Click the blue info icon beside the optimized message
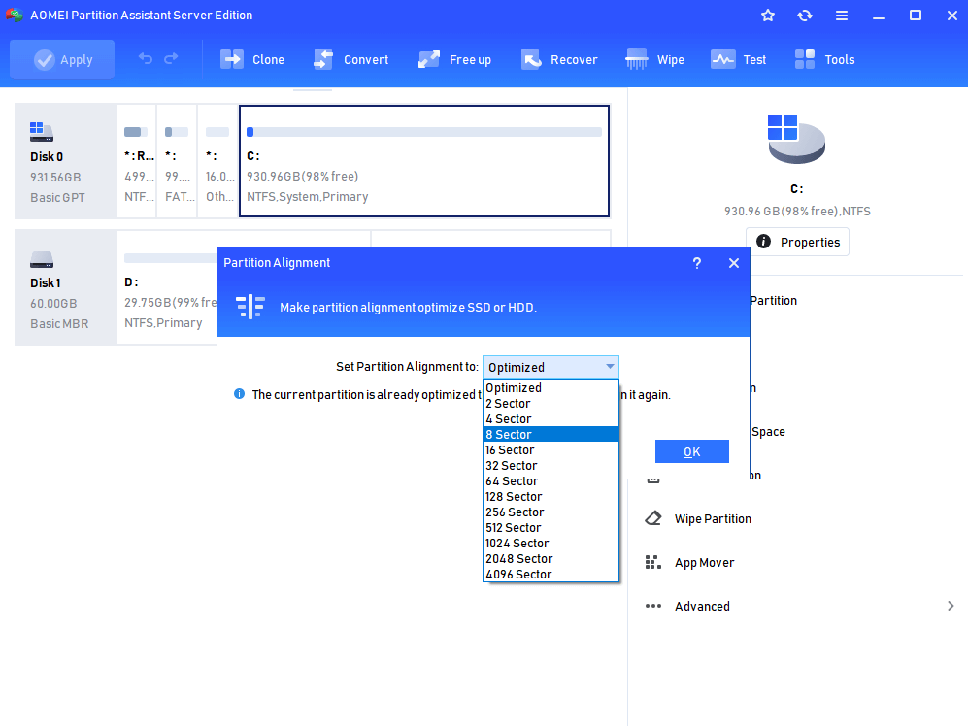Screen dimensions: 968x726 [240, 394]
